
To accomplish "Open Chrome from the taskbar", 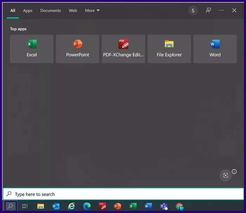I will (x=180, y=206).
